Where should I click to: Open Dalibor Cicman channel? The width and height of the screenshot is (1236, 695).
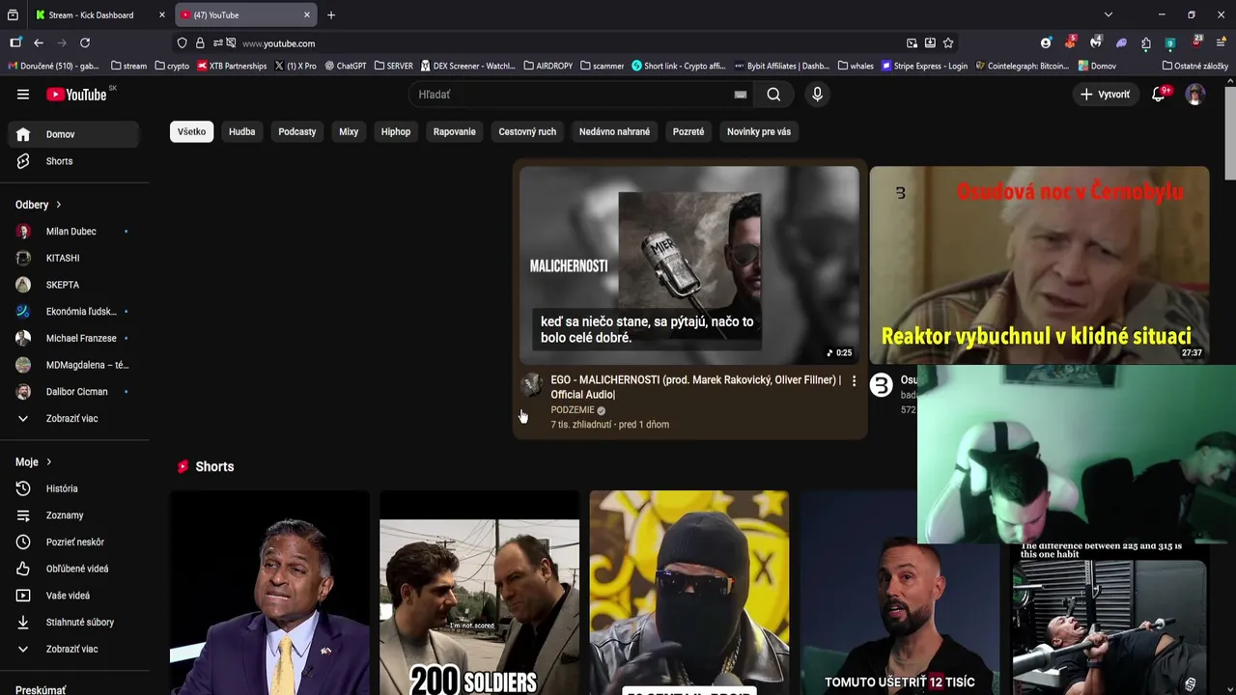click(x=73, y=392)
